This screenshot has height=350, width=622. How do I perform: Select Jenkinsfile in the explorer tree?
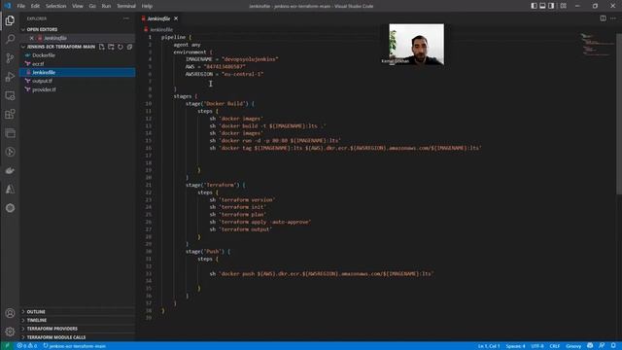pos(78,73)
